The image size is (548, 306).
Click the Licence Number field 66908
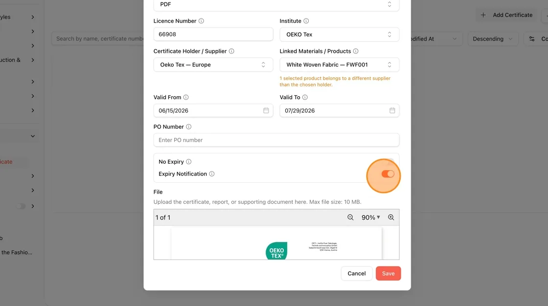coord(213,34)
